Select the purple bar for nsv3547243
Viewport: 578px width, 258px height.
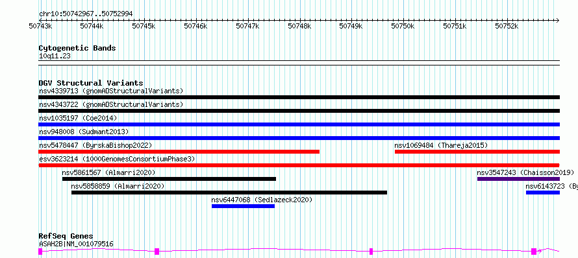(519, 179)
